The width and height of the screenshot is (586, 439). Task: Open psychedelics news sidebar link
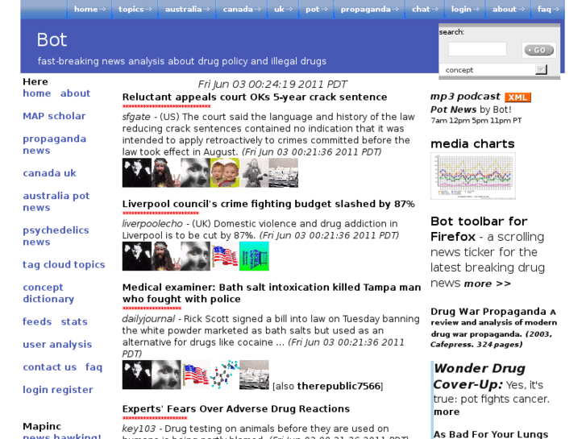click(56, 236)
